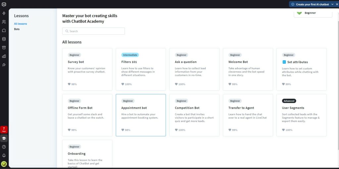This screenshot has width=339, height=169.
Task: Open the Academy graduation cap icon
Action: (4, 138)
